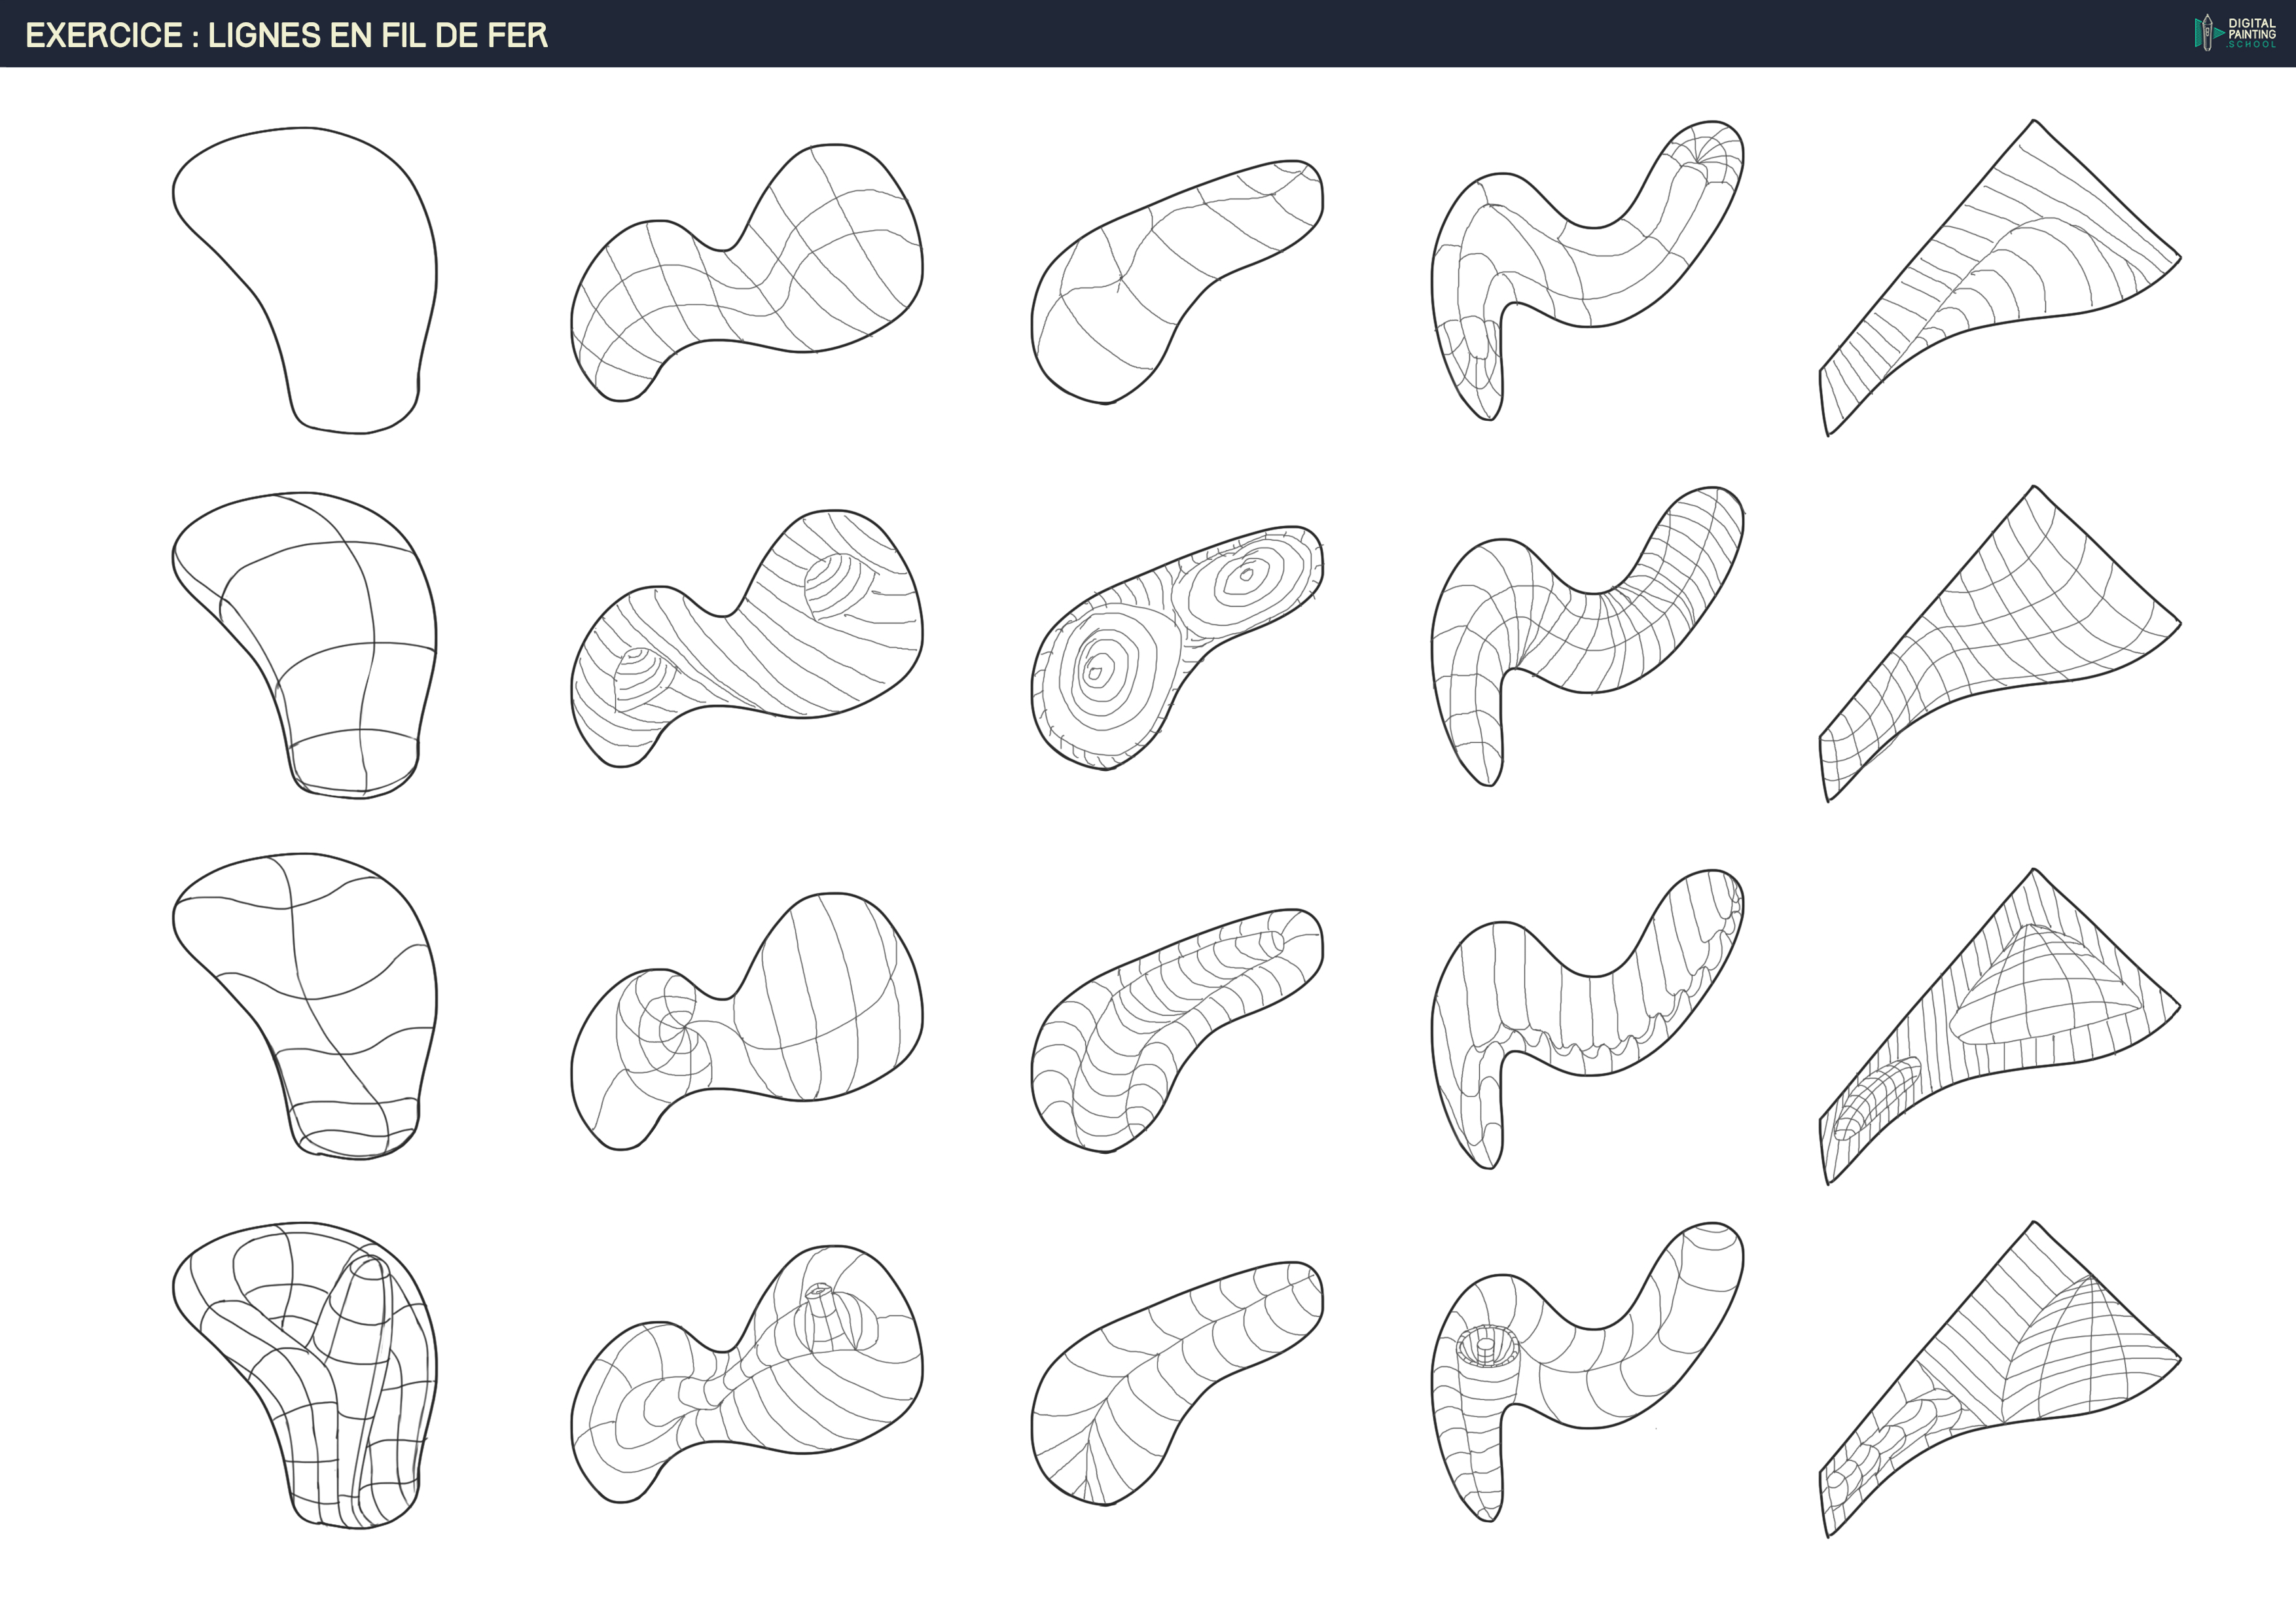Click the Digital Painting School logo

[2234, 33]
